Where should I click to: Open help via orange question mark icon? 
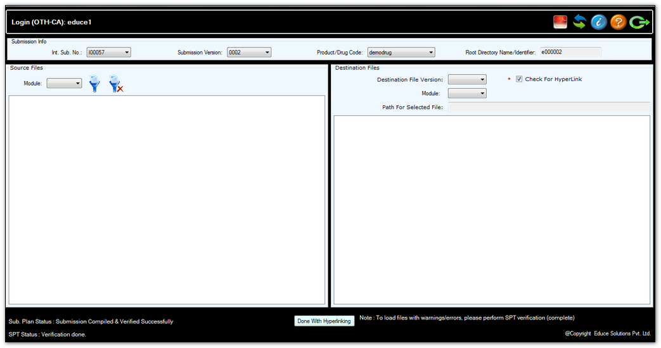[619, 22]
